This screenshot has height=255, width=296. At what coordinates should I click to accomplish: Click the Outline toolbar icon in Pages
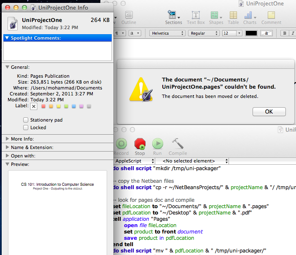(x=129, y=18)
